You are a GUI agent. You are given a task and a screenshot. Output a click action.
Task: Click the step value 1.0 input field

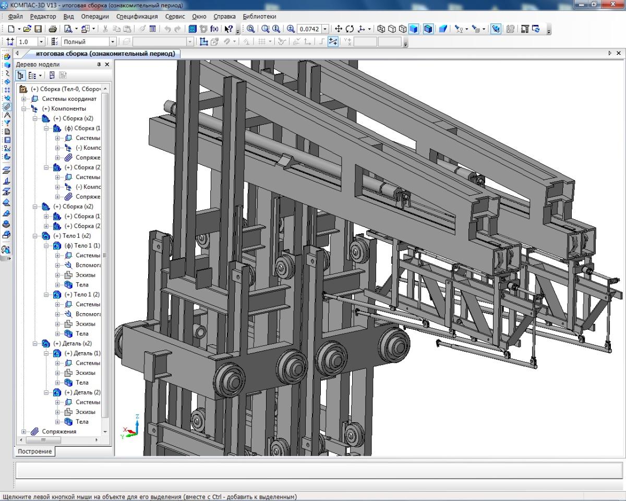click(26, 42)
